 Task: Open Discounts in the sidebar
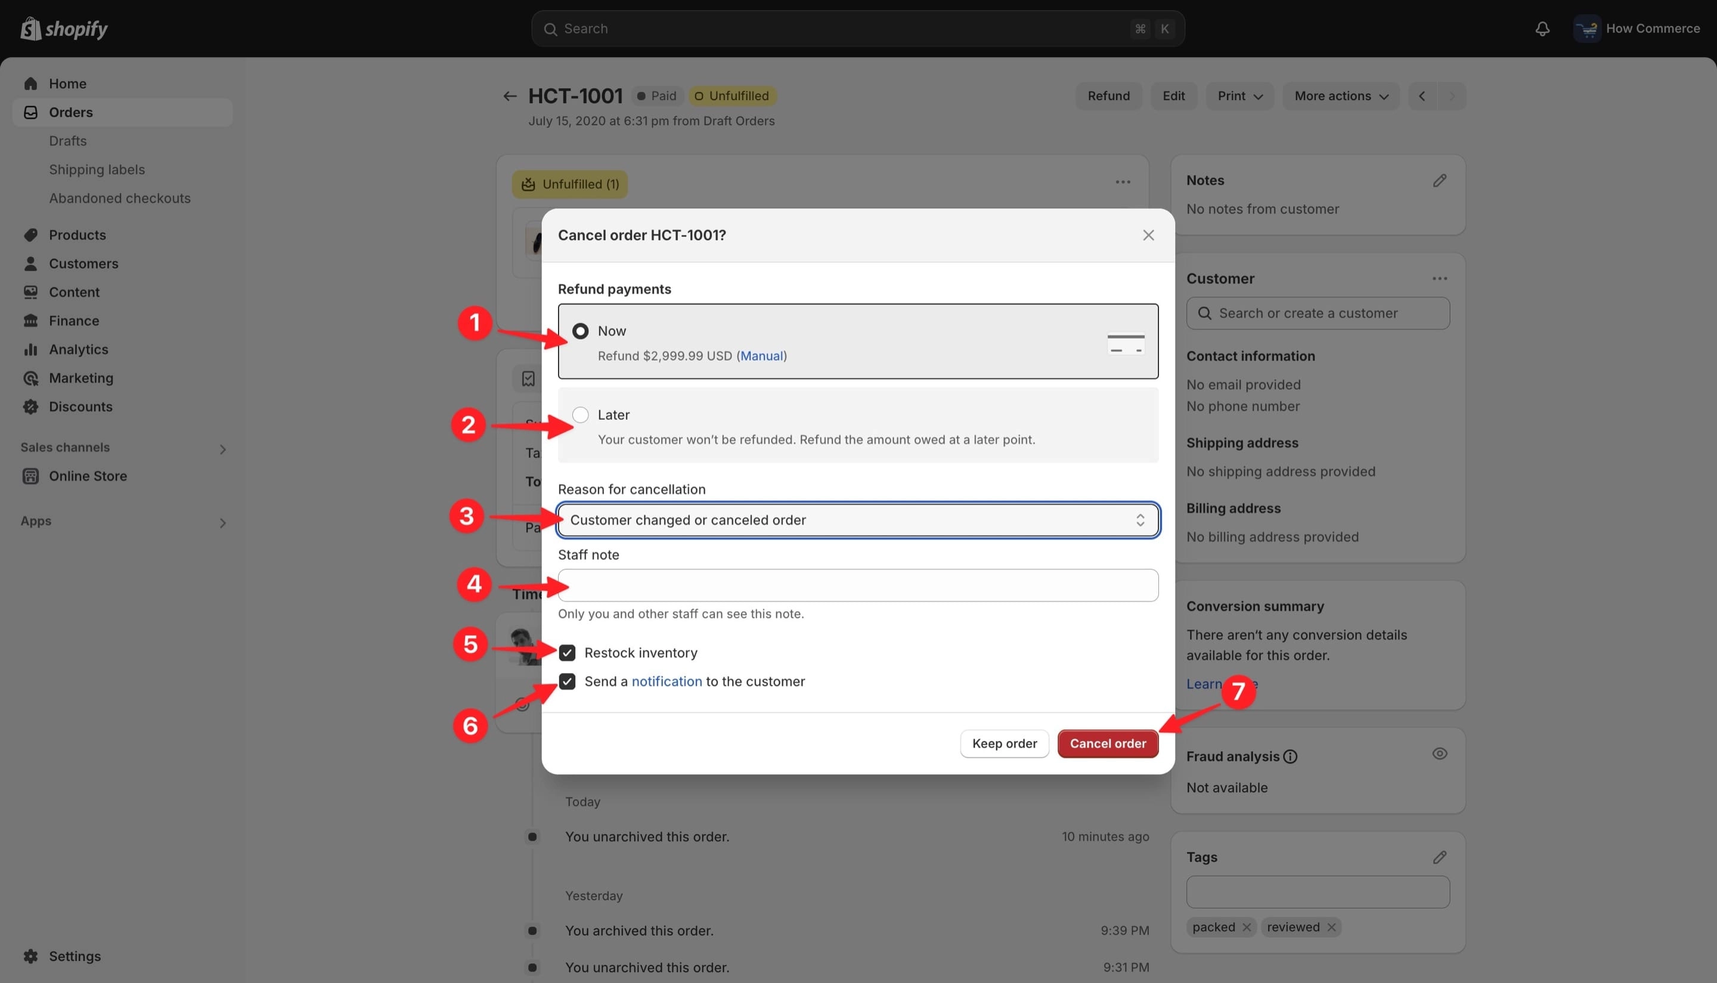80,407
